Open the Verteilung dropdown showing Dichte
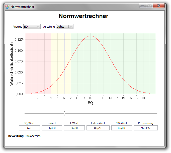171x153 pixels. pos(65,27)
